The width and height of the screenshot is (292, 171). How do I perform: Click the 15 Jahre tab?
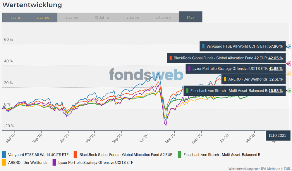[132, 18]
